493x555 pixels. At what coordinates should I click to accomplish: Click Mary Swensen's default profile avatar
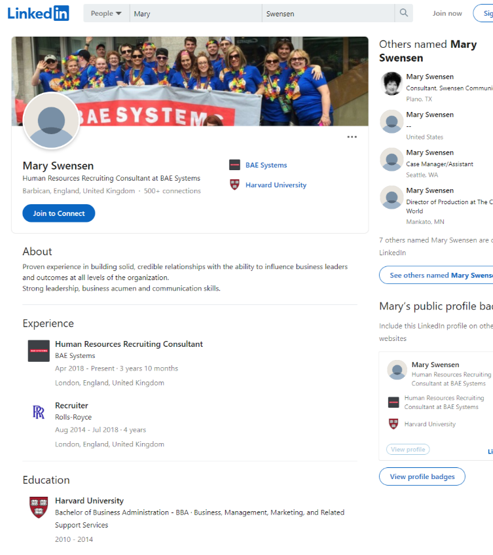(51, 120)
